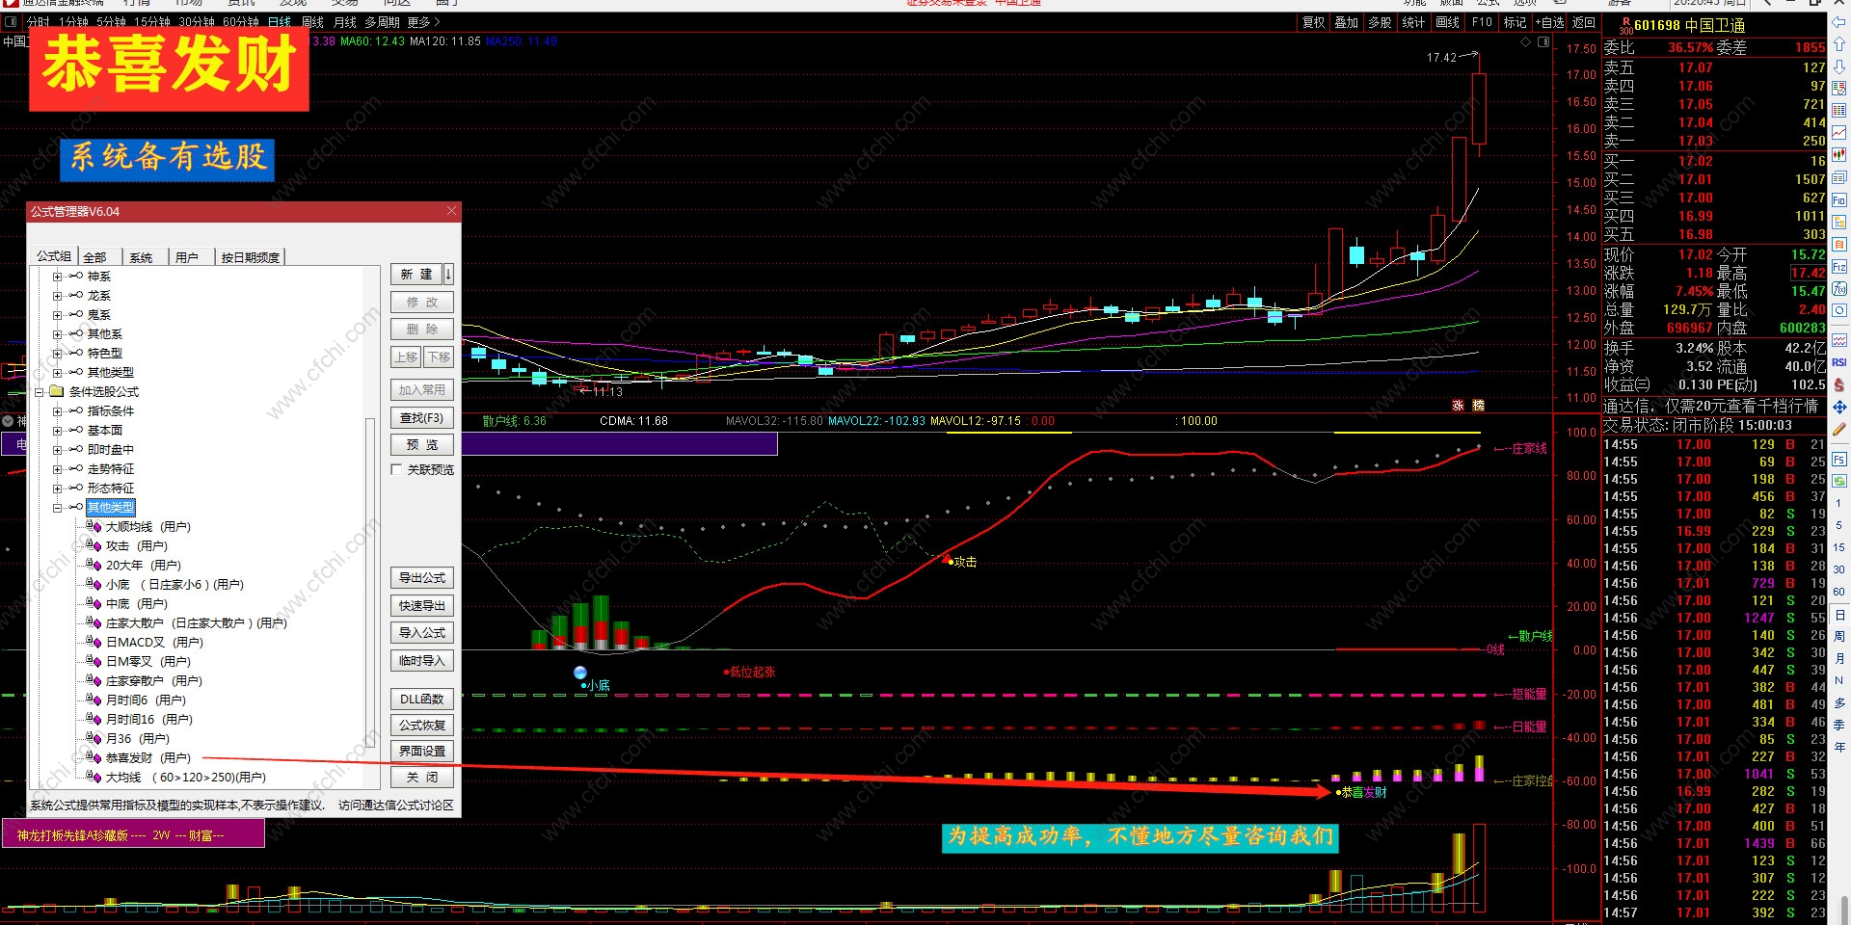This screenshot has width=1851, height=925.
Task: Open the dropdown arrow beside 新建
Action: [x=448, y=275]
